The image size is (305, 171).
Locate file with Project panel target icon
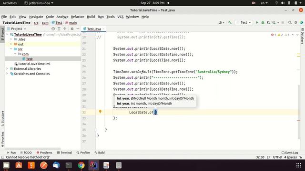click(x=53, y=28)
